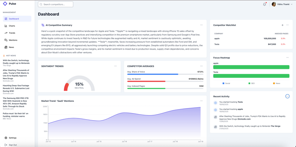The image size is (296, 147).
Task: Open Competitor Watchlist options menu
Action: pyautogui.click(x=287, y=25)
